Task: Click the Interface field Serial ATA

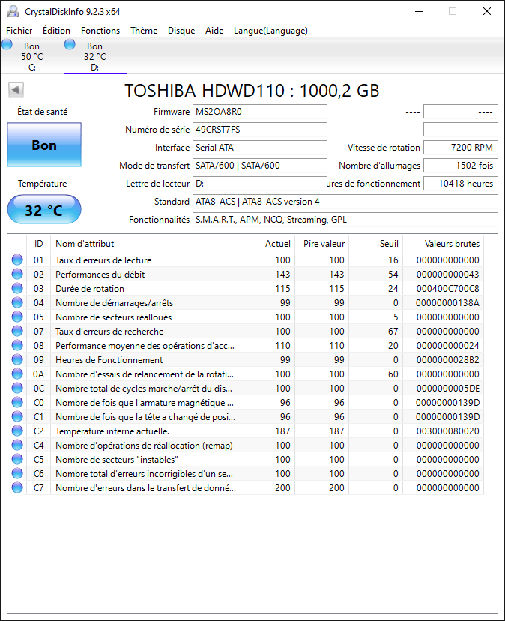Action: (x=260, y=148)
